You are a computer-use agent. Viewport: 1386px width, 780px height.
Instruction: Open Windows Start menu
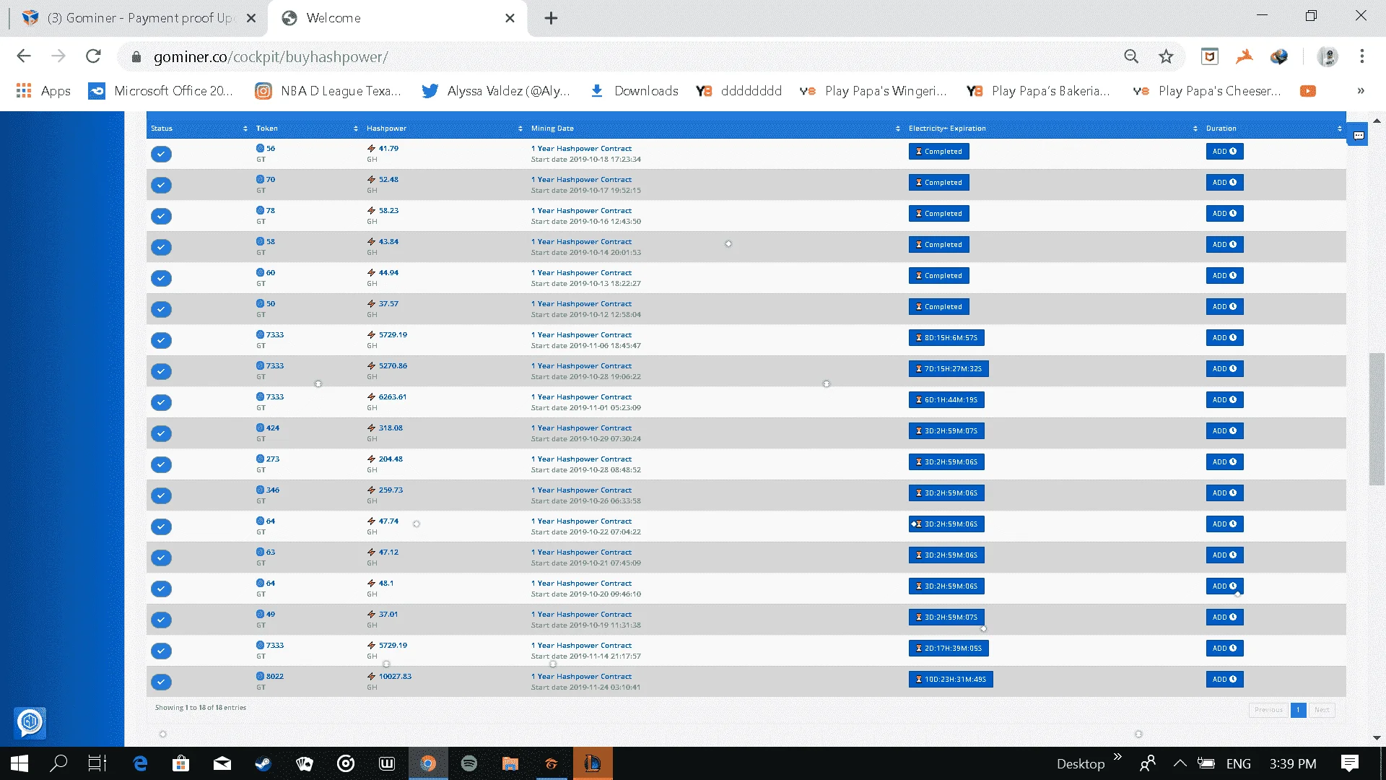pyautogui.click(x=19, y=763)
